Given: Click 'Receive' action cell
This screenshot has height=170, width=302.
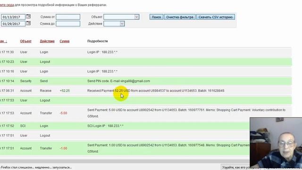Looking at the screenshot, I should [x=46, y=91].
